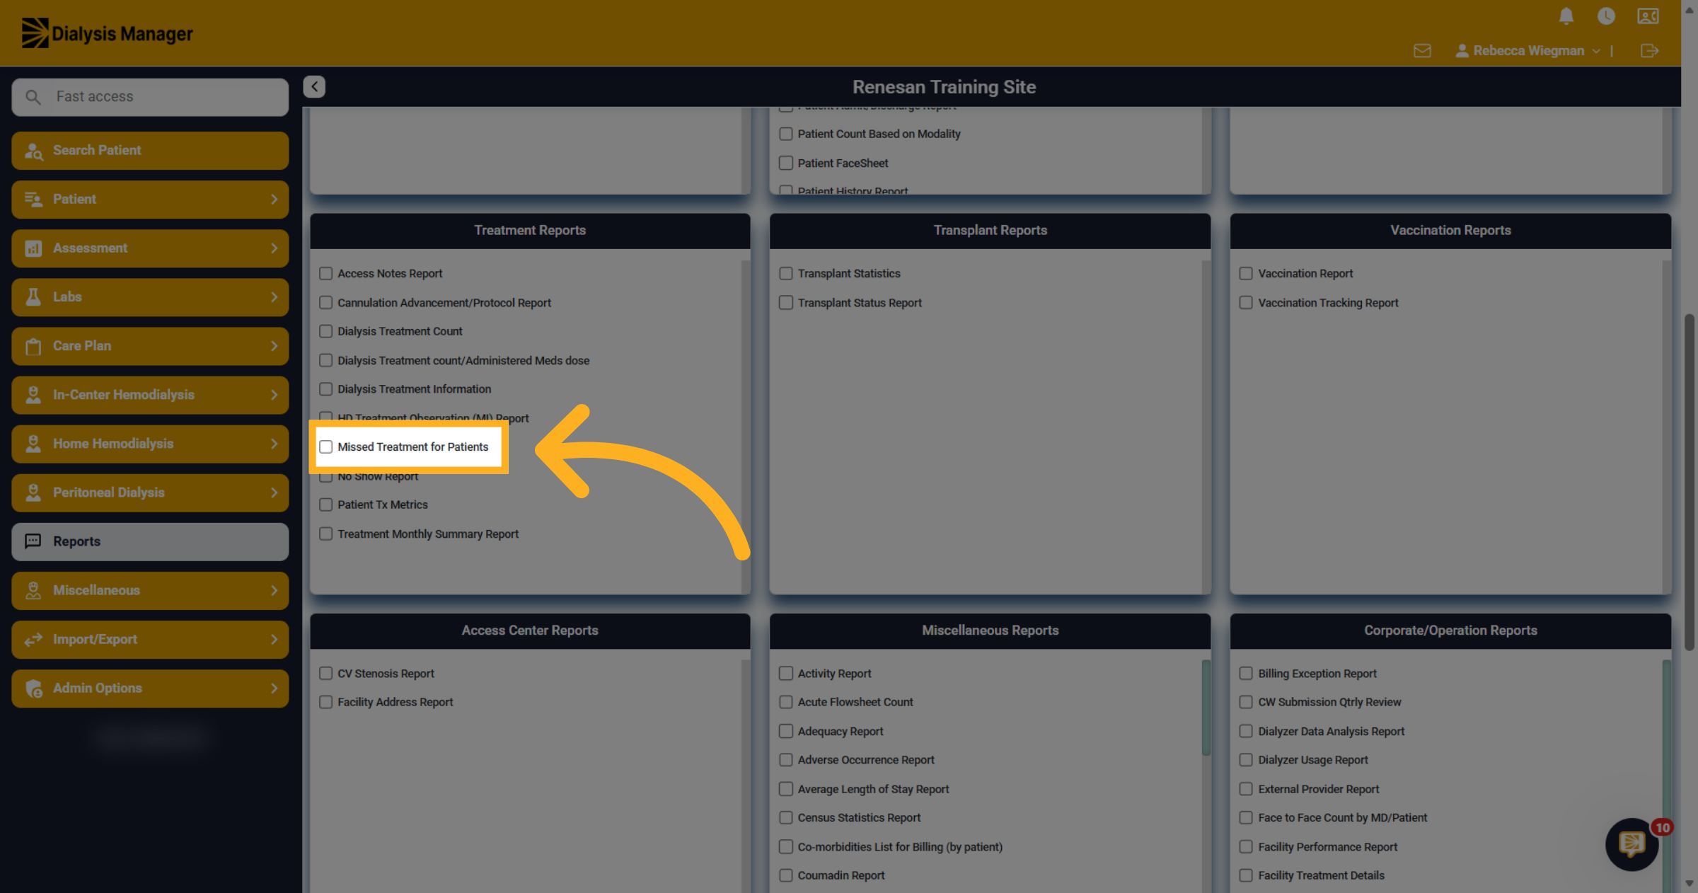Enable the Transplant Statistics checkbox

(786, 274)
